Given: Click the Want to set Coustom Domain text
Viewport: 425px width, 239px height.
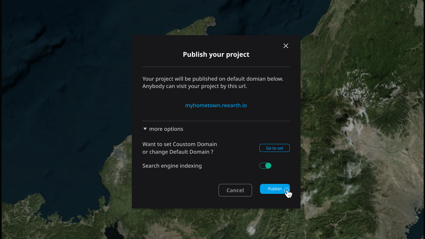Looking at the screenshot, I should click(180, 144).
